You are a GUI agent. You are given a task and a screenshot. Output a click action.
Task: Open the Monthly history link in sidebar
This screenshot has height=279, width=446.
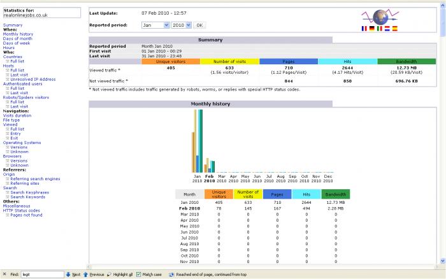[18, 34]
